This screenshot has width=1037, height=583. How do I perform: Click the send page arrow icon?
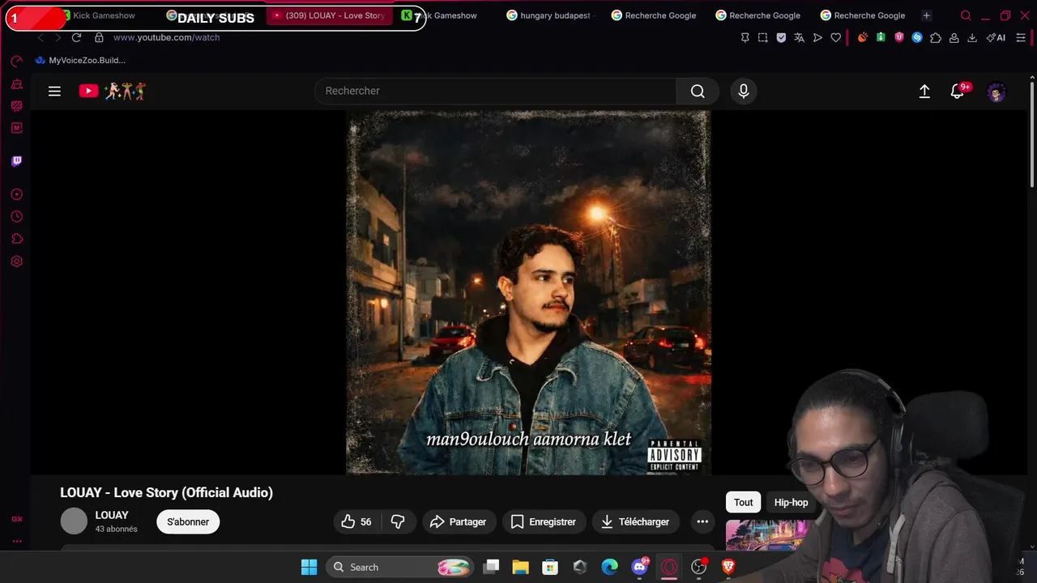click(x=817, y=37)
